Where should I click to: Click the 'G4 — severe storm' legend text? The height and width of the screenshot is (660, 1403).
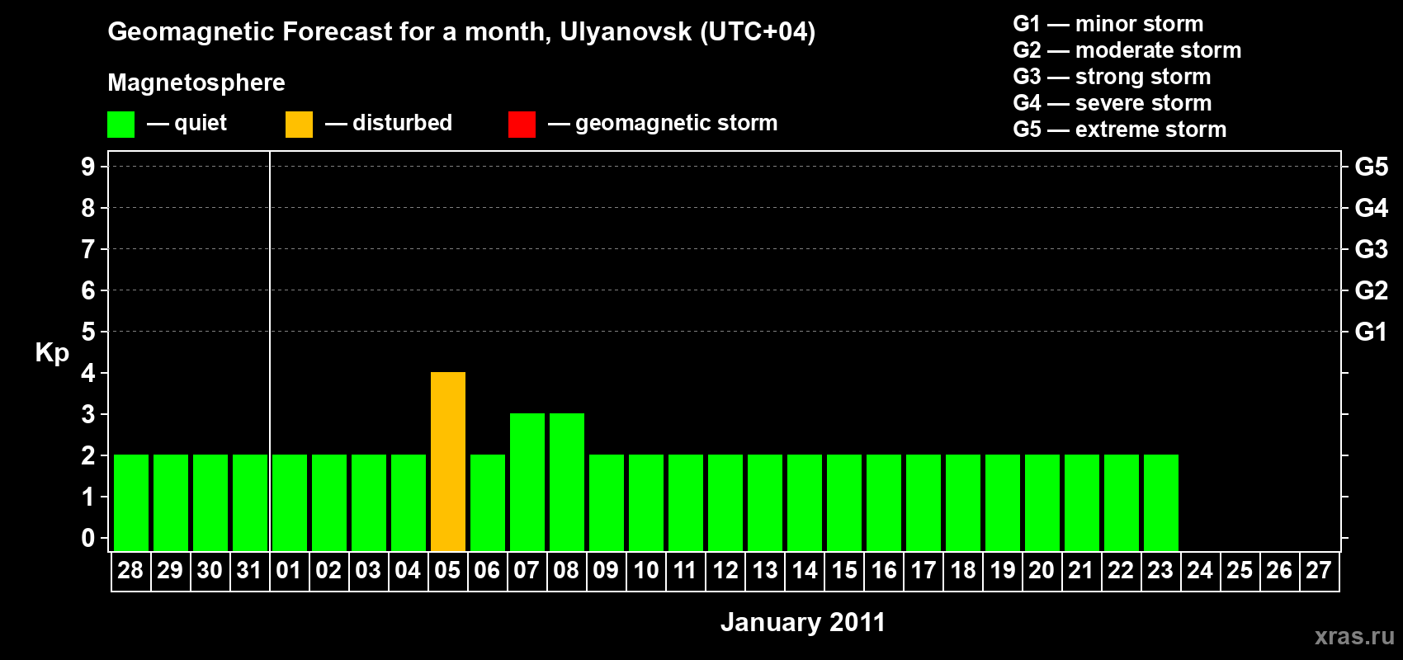pyautogui.click(x=1112, y=103)
